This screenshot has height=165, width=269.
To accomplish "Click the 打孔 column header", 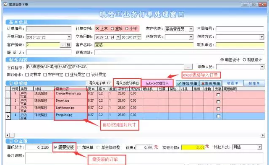I will [x=186, y=89].
